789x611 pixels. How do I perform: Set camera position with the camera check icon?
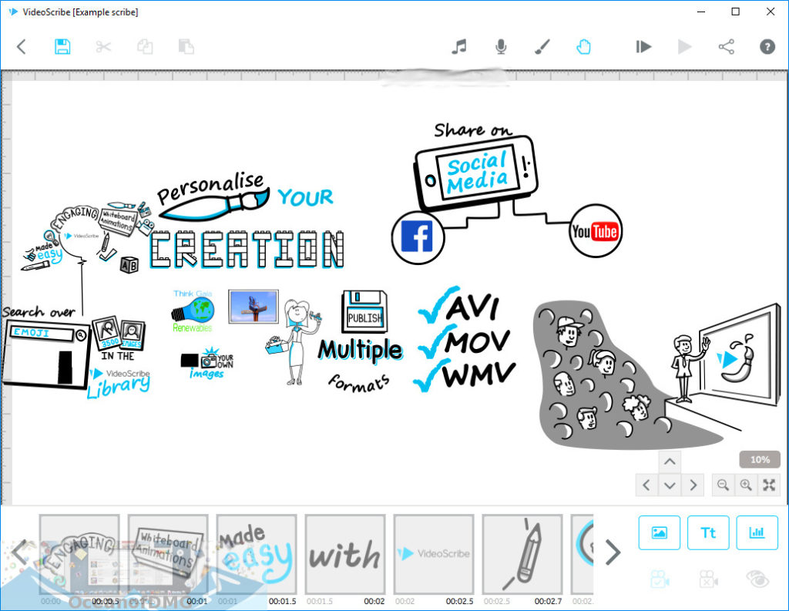[x=660, y=579]
